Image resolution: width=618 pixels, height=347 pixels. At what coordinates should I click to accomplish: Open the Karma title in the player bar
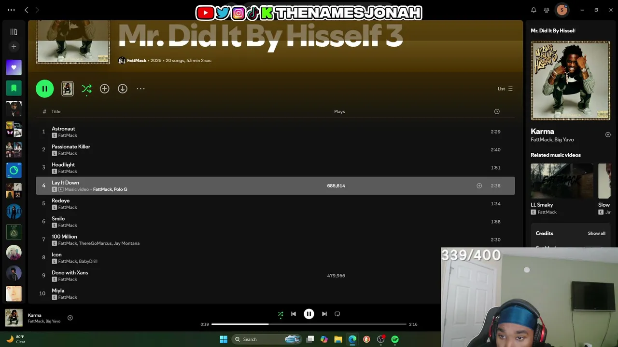35,315
